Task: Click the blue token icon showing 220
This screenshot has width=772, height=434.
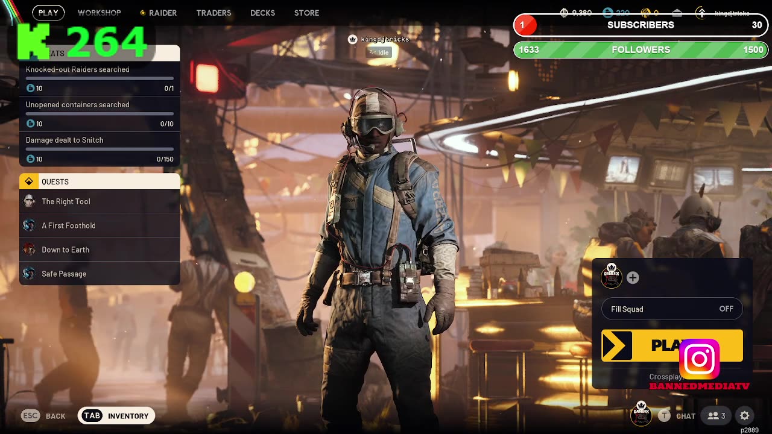Action: [608, 13]
